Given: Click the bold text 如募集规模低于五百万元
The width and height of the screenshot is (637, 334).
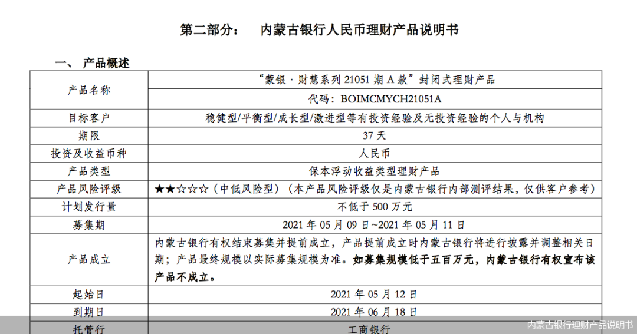Looking at the screenshot, I should coord(413,260).
